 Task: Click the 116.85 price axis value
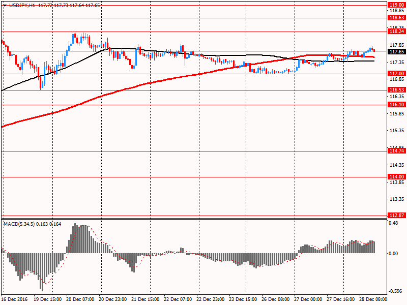tap(397, 79)
